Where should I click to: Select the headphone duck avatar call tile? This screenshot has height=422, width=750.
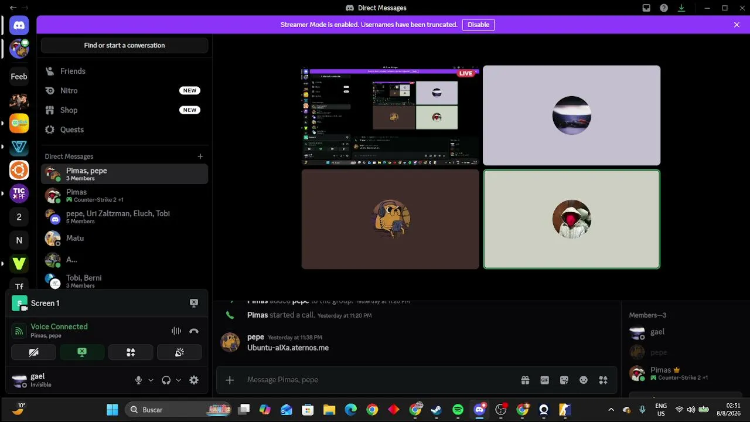click(390, 219)
